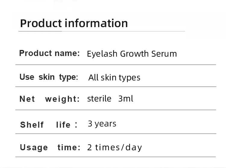Click the word "life" label
This screenshot has width=226, height=168.
pos(64,125)
